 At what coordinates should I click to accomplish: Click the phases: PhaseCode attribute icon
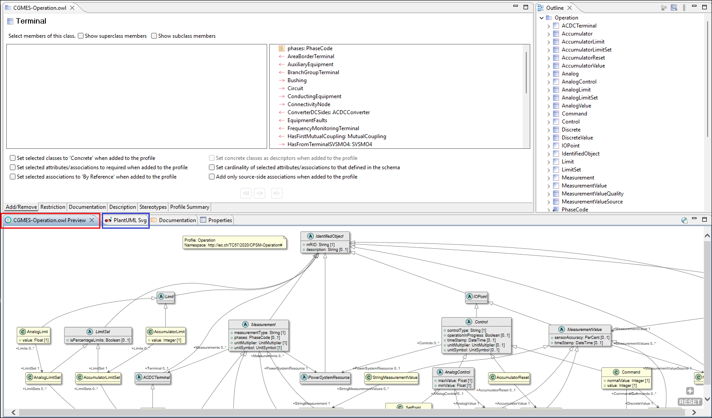[281, 48]
